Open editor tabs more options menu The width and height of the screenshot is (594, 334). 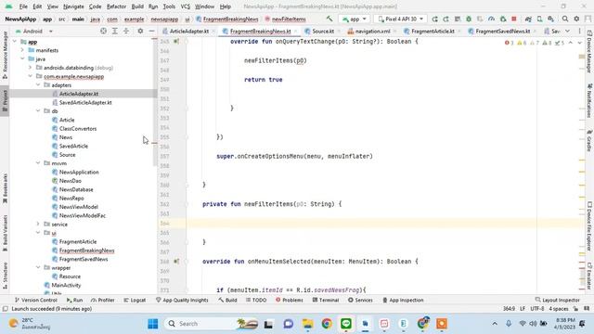579,31
